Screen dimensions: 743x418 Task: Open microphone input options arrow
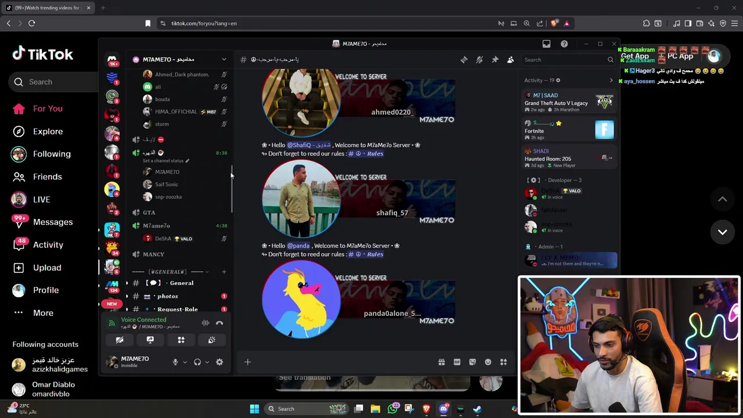click(185, 362)
